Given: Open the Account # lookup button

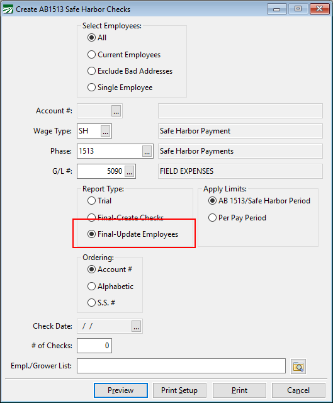Looking at the screenshot, I should click(x=116, y=111).
